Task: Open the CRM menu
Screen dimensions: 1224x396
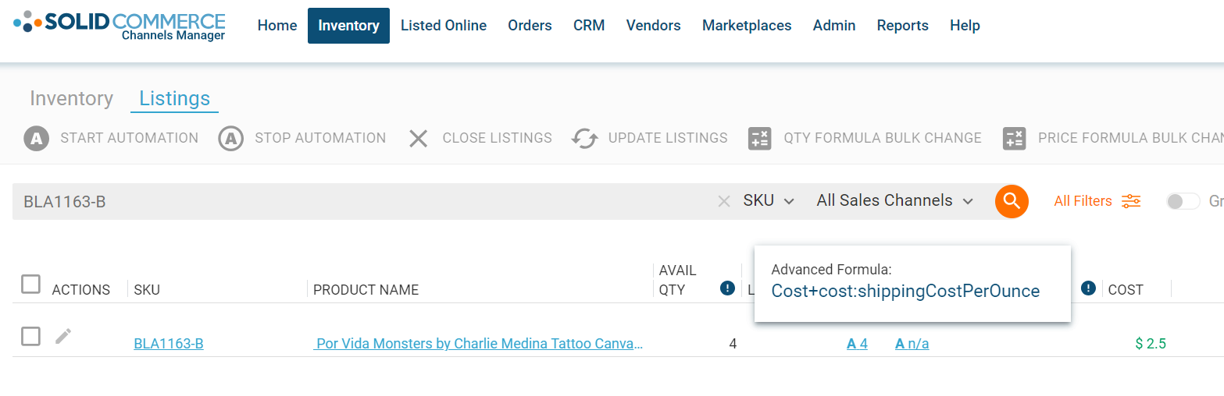Action: point(589,26)
